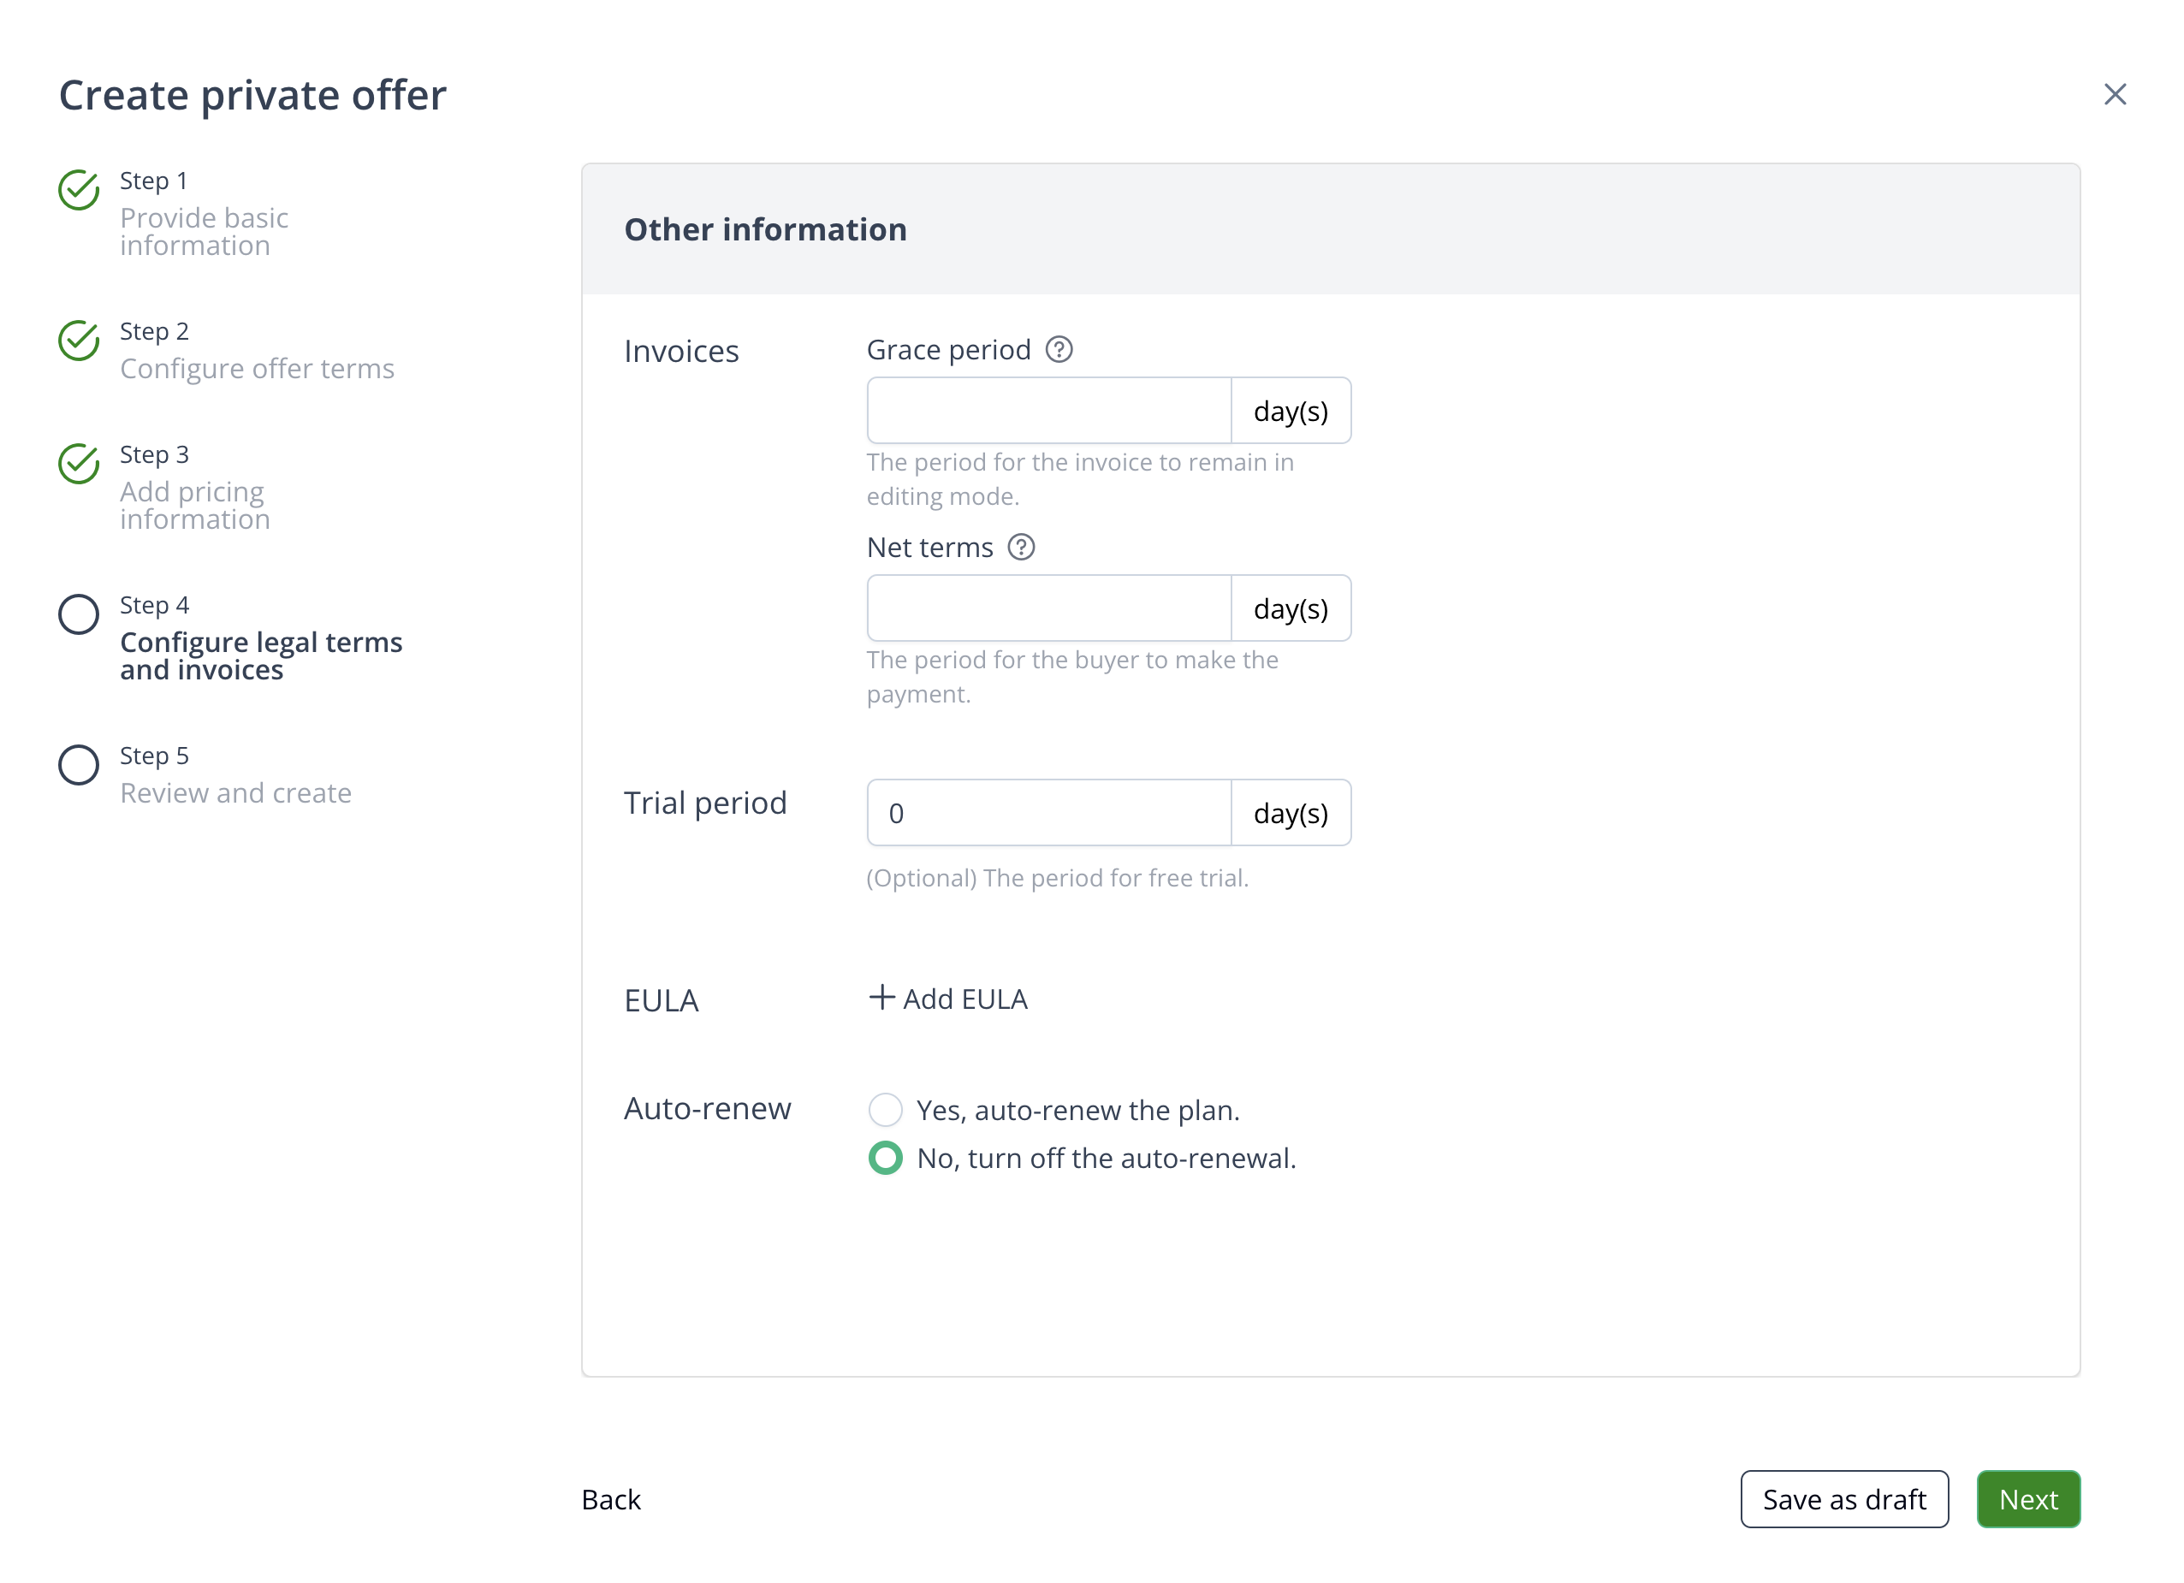Select Yes, auto-renew the plan
The height and width of the screenshot is (1583, 2184).
coord(885,1109)
